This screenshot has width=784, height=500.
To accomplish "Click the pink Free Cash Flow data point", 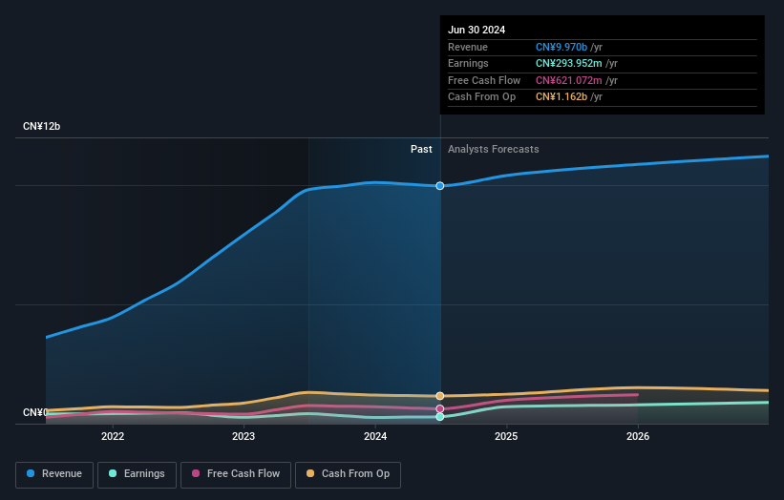I will [440, 409].
